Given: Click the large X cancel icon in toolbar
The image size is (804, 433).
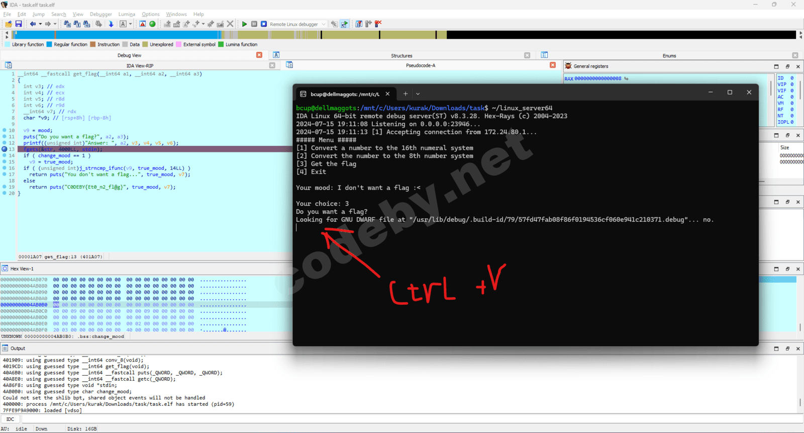Looking at the screenshot, I should pyautogui.click(x=230, y=24).
